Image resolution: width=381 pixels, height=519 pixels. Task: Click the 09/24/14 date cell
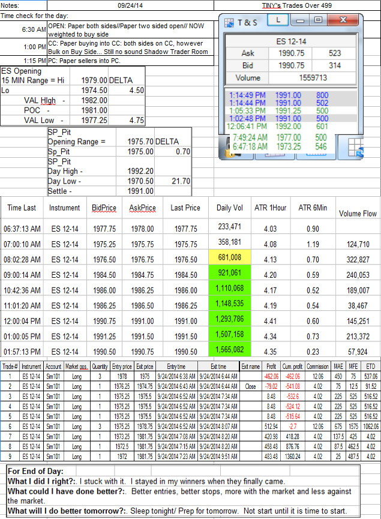(x=130, y=5)
